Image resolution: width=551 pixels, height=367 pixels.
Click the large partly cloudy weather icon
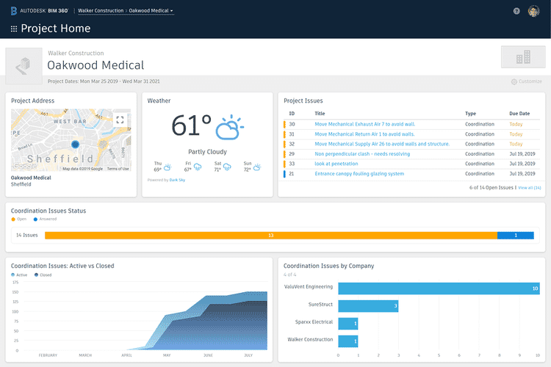[230, 127]
